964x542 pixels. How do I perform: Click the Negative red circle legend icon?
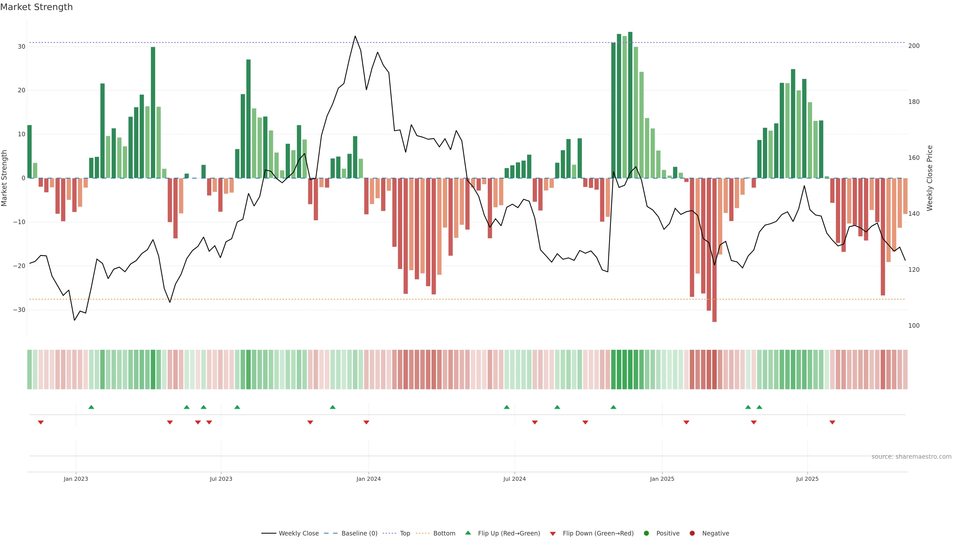pyautogui.click(x=692, y=533)
